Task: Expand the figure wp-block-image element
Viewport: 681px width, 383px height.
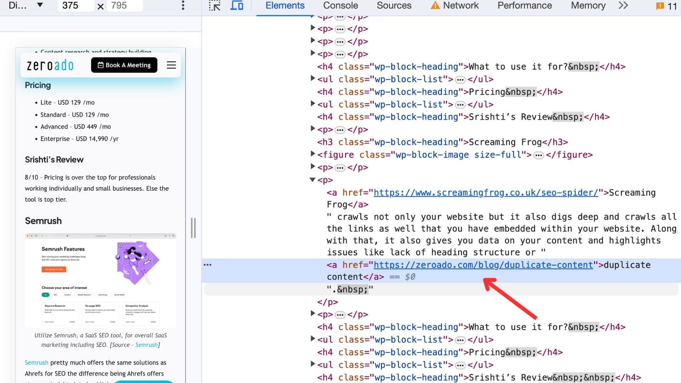Action: pos(312,154)
